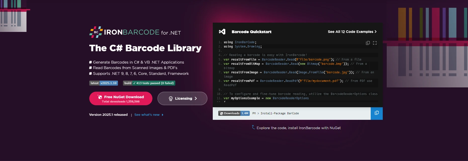Click the curved arrow beside Explore the code

(x=253, y=127)
